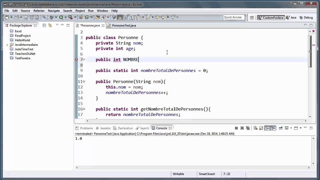
Task: Click the Debug bug toolbar icon
Action: (52, 17)
